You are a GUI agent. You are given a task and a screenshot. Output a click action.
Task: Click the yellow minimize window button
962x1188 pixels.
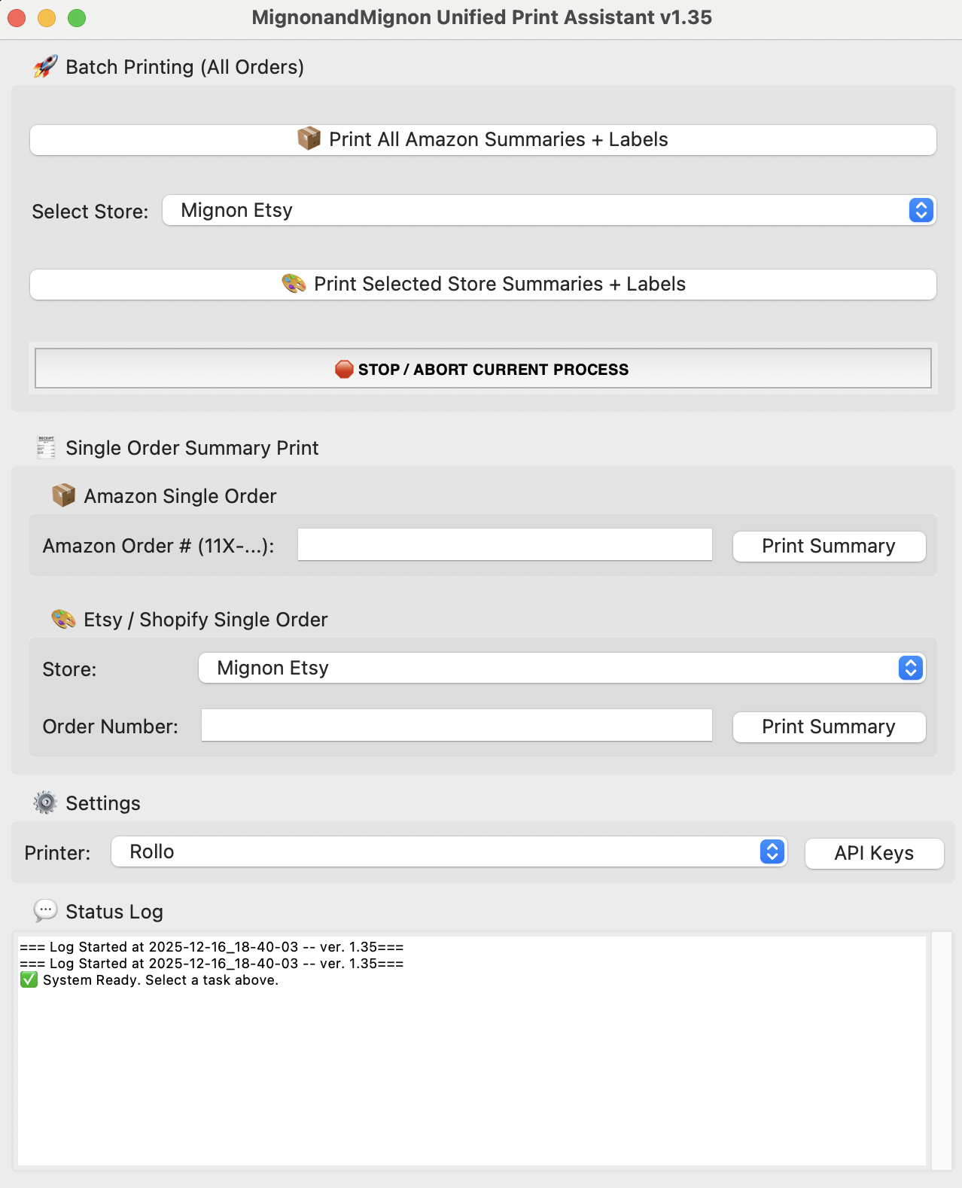pyautogui.click(x=47, y=17)
